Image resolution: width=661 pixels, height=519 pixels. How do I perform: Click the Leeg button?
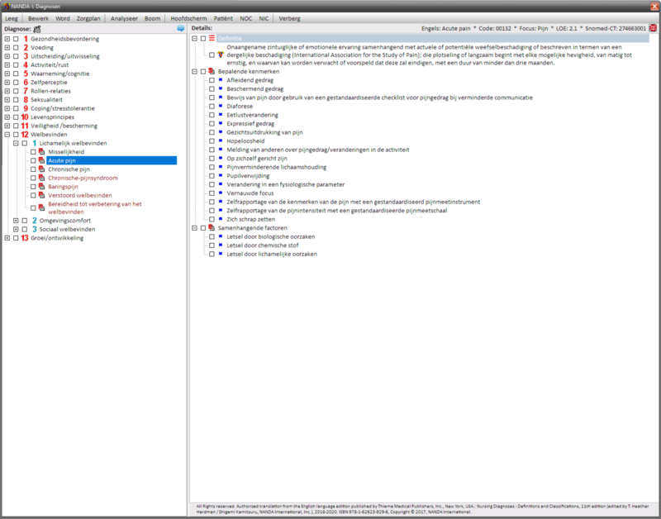click(12, 17)
